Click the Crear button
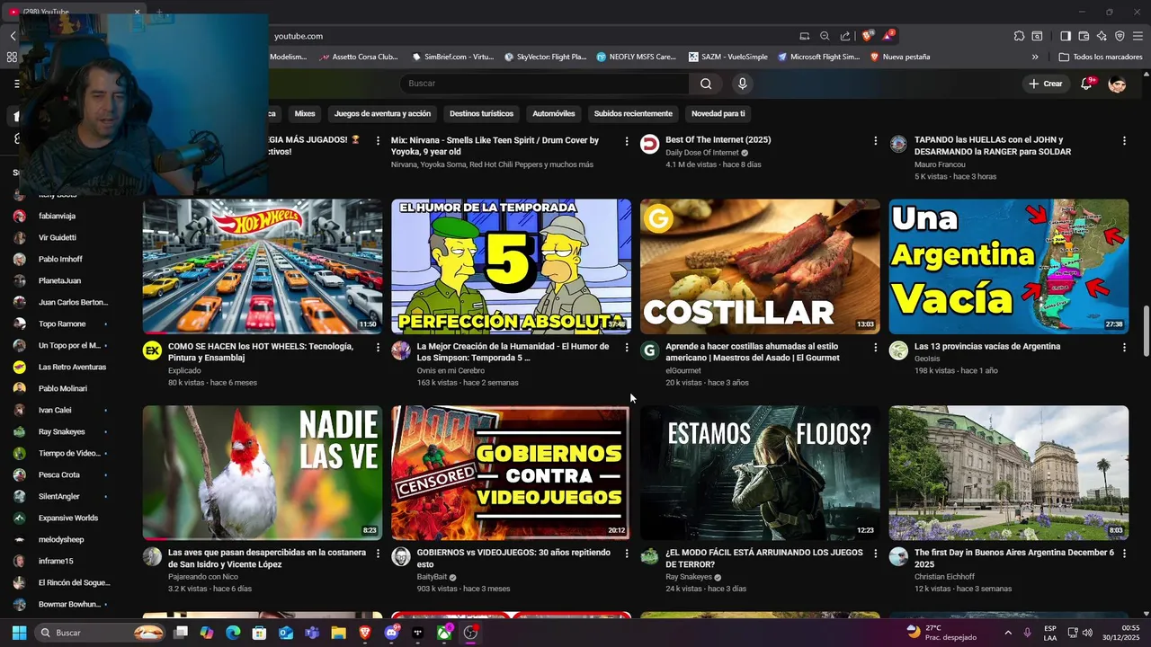Image resolution: width=1151 pixels, height=647 pixels. click(x=1046, y=84)
